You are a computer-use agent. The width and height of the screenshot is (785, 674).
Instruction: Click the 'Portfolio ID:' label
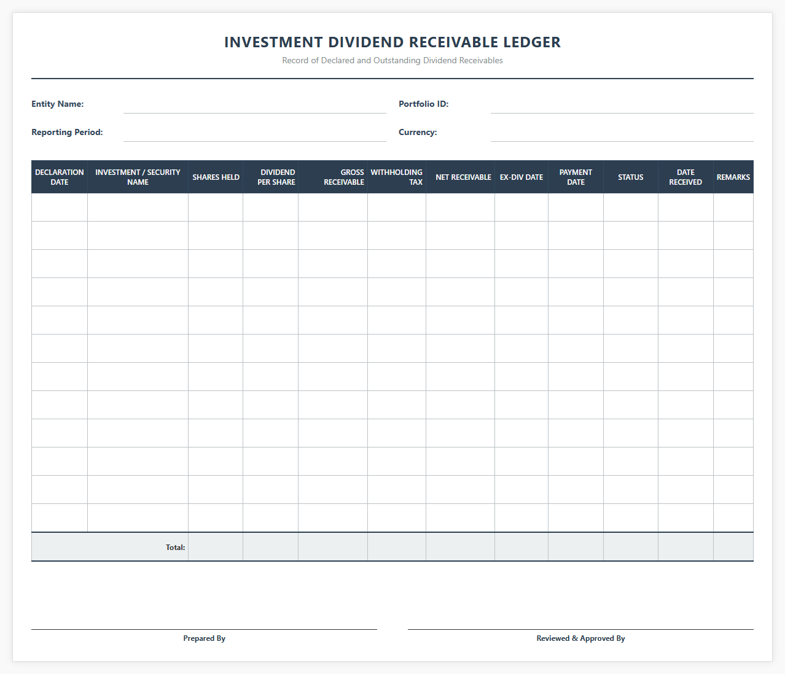click(424, 104)
